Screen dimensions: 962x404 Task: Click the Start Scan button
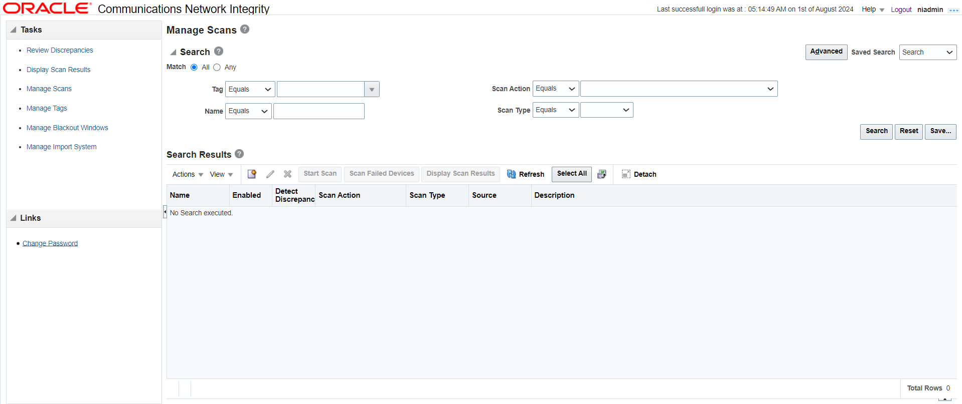click(x=320, y=174)
